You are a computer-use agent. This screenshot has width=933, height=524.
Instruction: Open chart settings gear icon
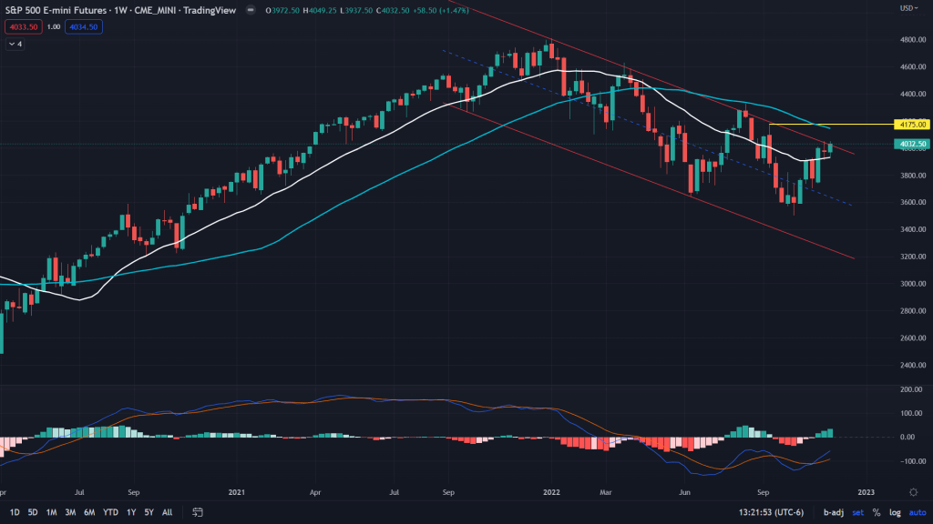pyautogui.click(x=914, y=491)
